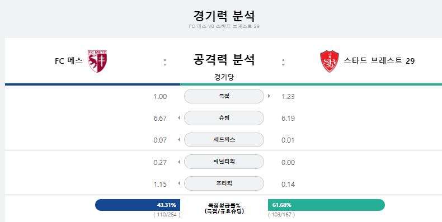Screen dimensions: 442x222
Task: Select the 세트피스 stat pill
Action: pyautogui.click(x=224, y=139)
